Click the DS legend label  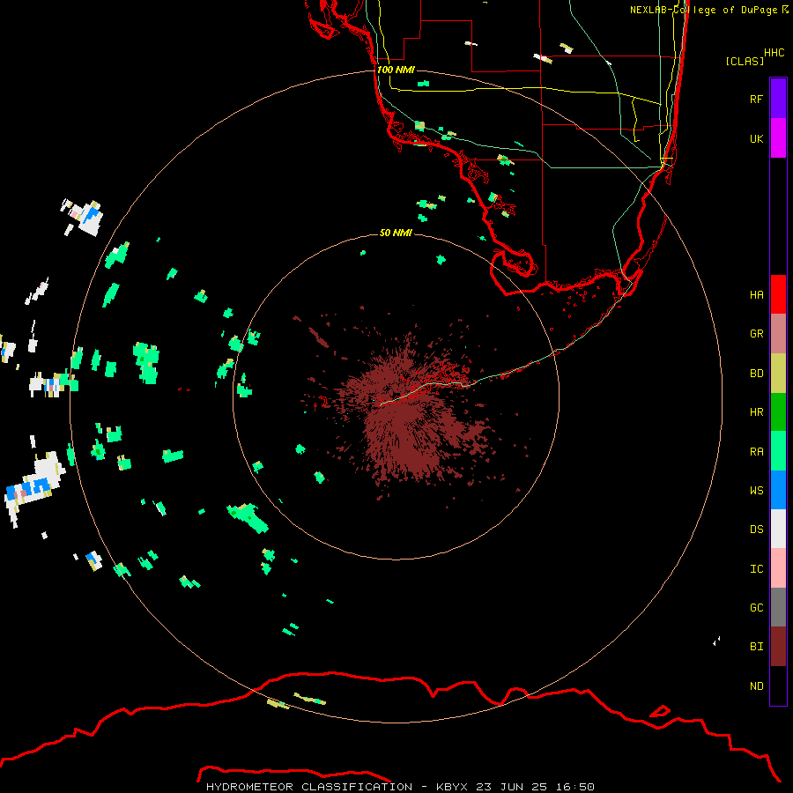(x=756, y=530)
